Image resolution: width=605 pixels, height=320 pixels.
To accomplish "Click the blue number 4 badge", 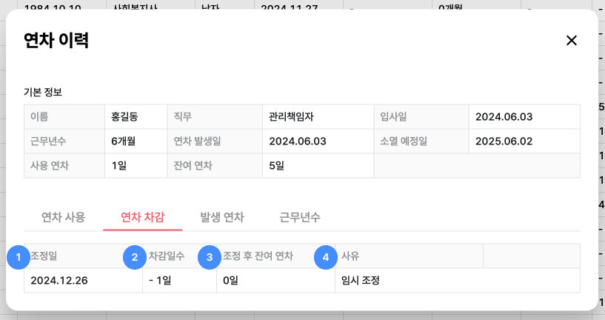I will tap(325, 257).
